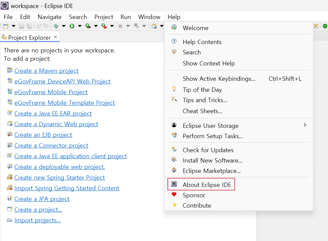The image size is (328, 241).
Task: Click the Create a Dynamic Web project link
Action: [x=56, y=124]
